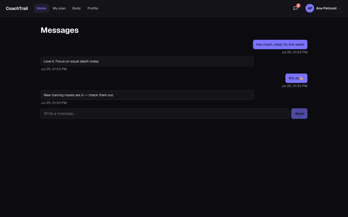
Task: Click the AP avatar circle
Action: [310, 8]
